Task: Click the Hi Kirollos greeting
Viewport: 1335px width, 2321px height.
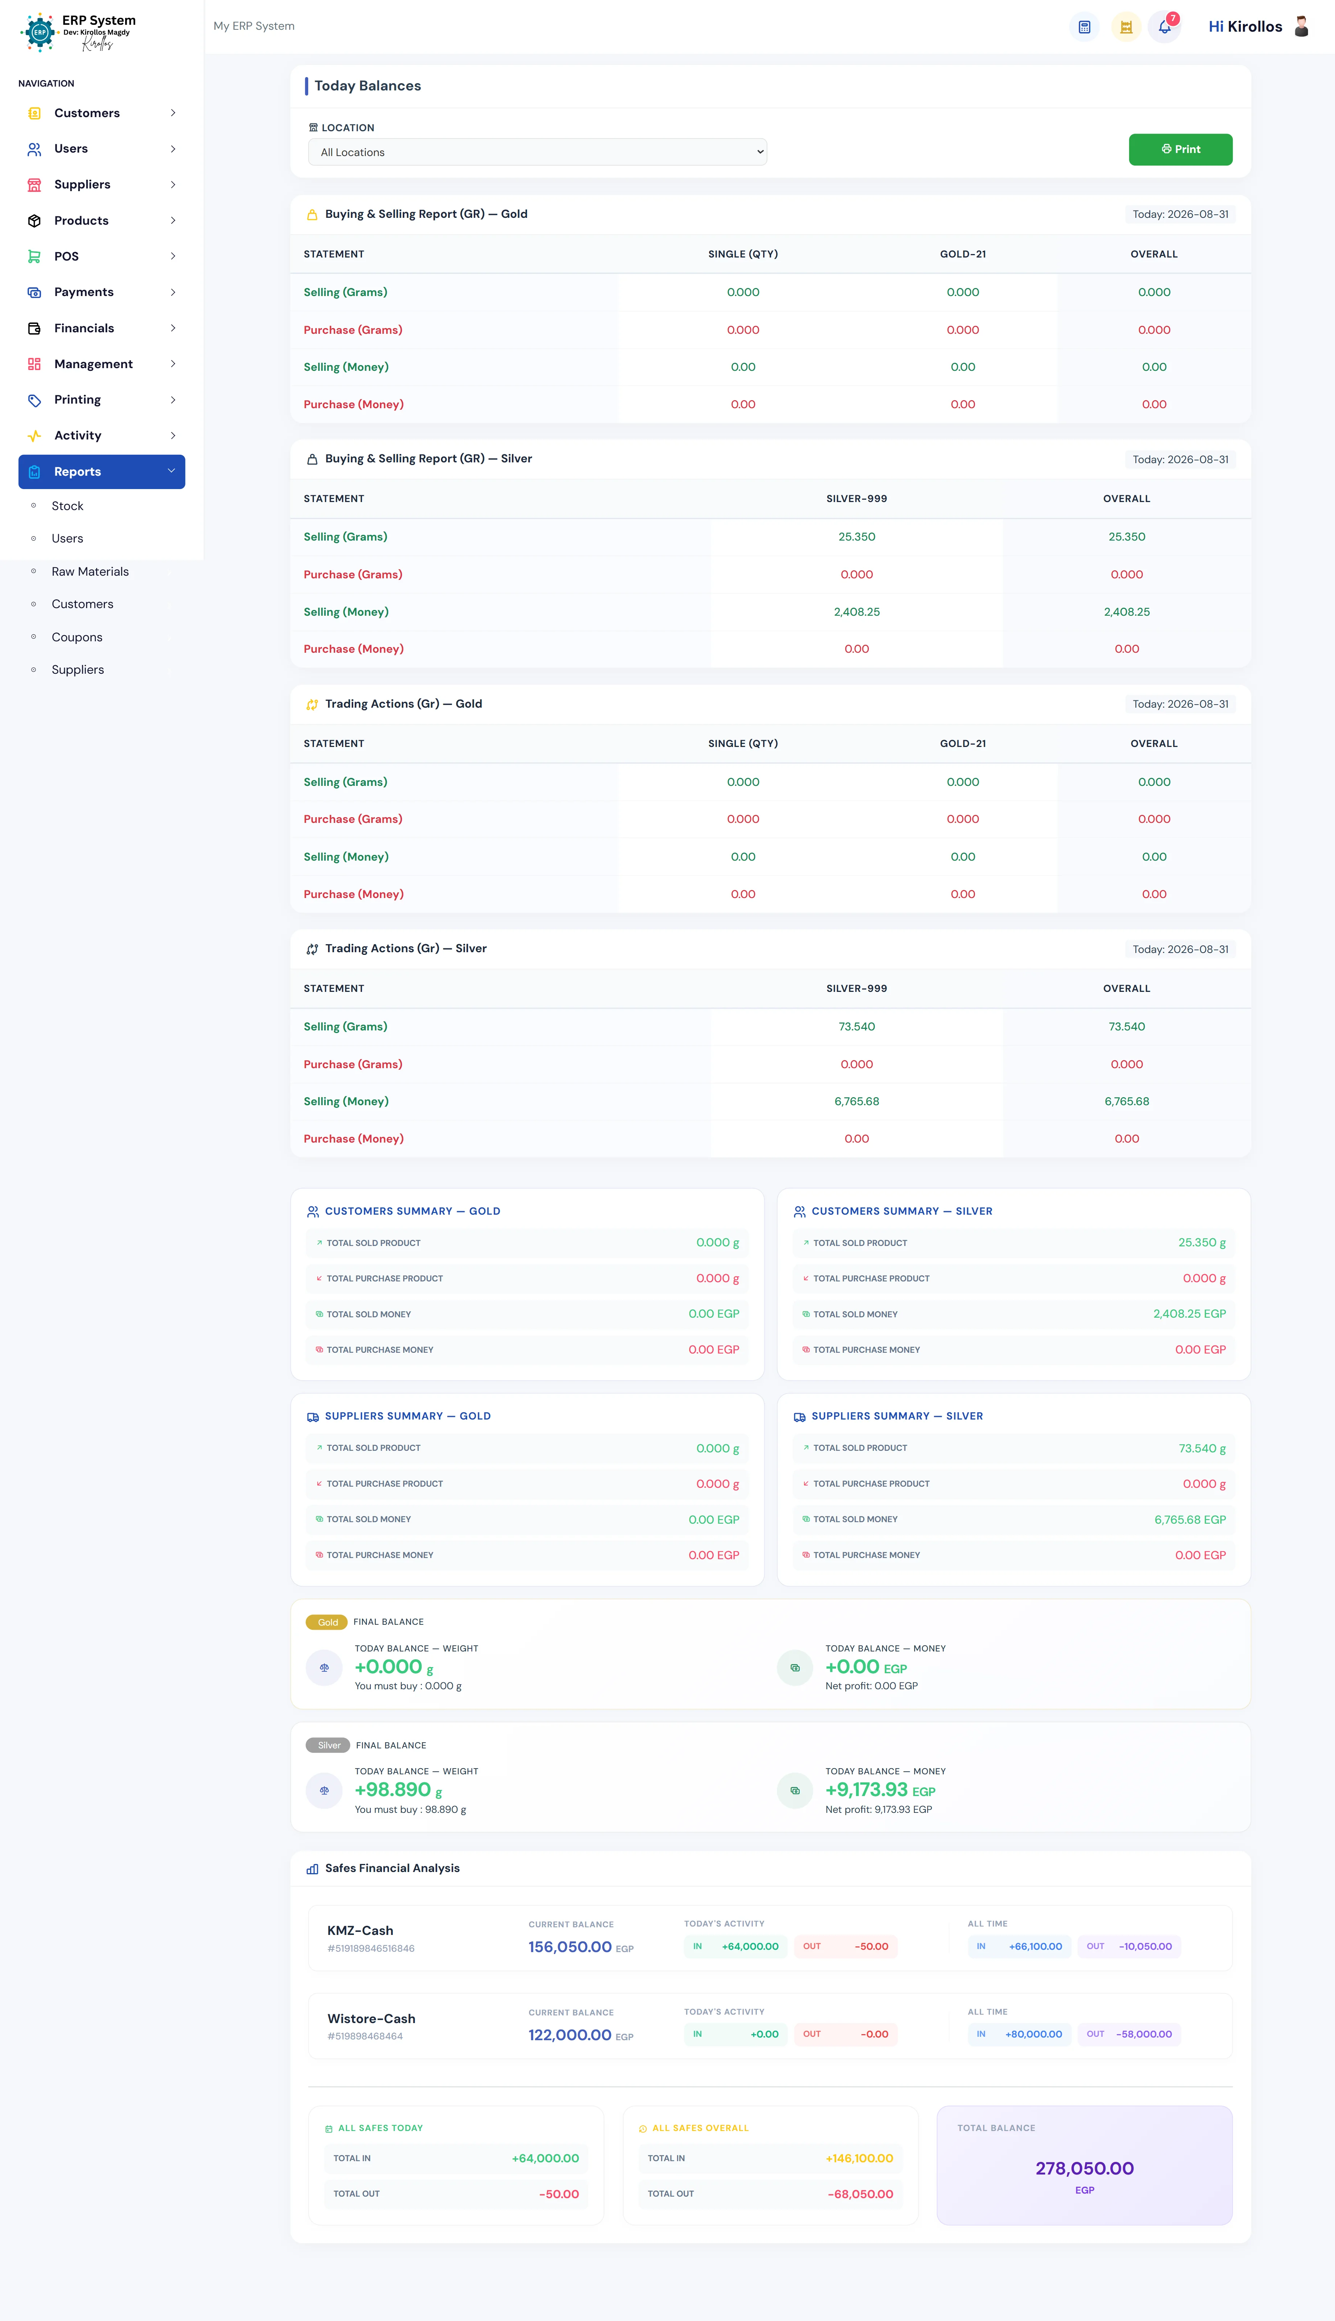Action: 1245,27
